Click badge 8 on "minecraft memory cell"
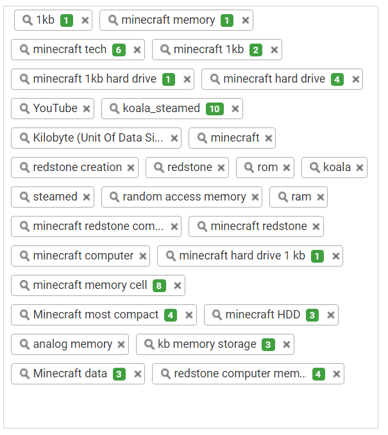The image size is (388, 435). [159, 286]
